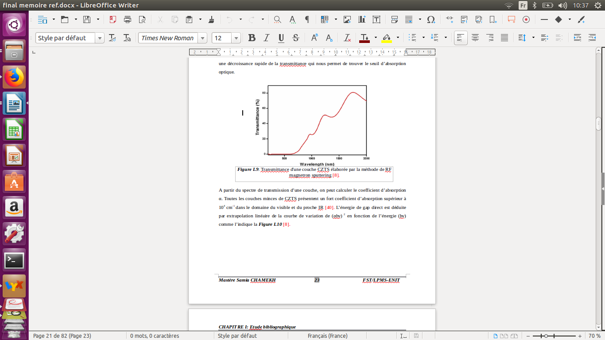Click subscript icon
This screenshot has height=340, width=605.
point(329,38)
